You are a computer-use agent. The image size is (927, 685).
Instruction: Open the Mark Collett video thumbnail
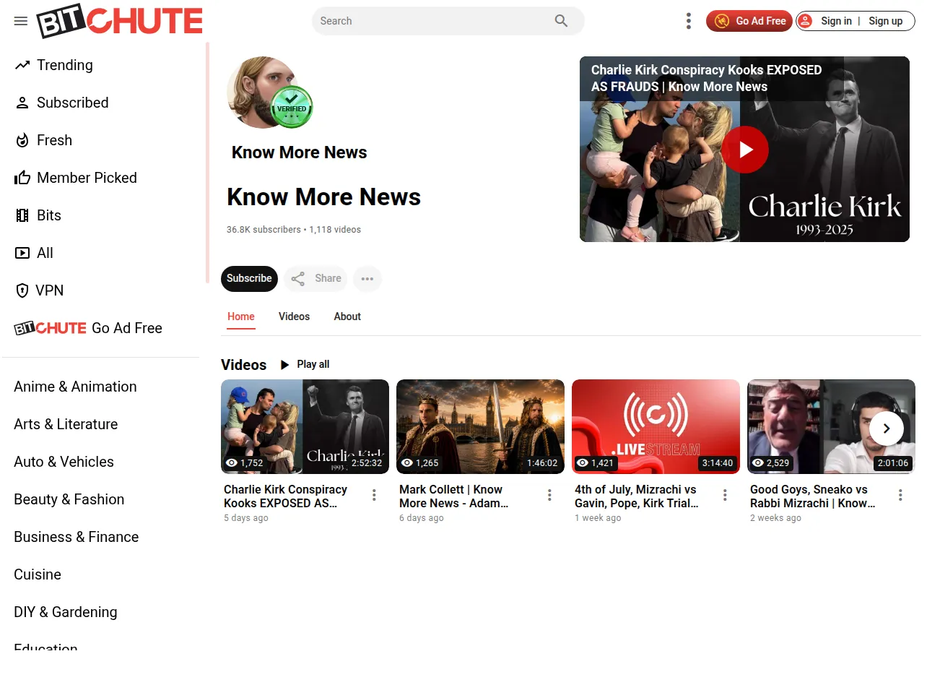pyautogui.click(x=480, y=426)
